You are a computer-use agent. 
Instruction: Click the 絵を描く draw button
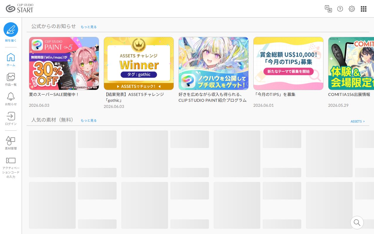click(11, 32)
